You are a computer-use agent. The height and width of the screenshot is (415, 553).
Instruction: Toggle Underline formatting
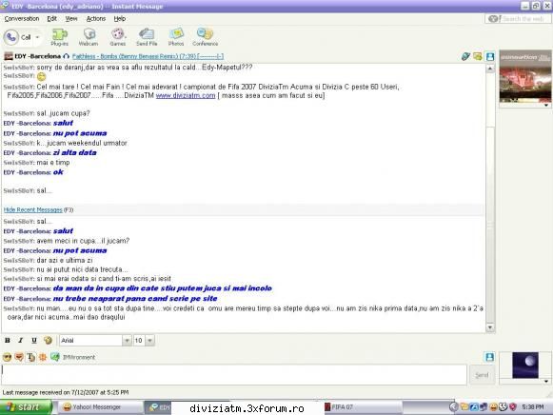[x=34, y=340]
